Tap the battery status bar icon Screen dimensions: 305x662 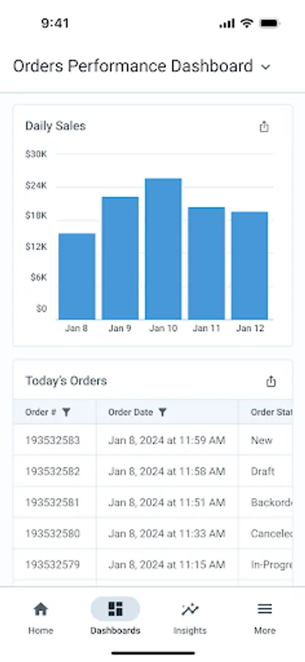(x=269, y=24)
